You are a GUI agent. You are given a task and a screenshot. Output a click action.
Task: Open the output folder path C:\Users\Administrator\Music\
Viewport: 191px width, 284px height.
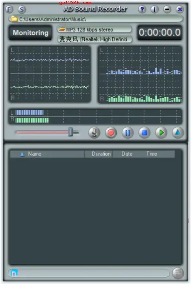[96, 19]
